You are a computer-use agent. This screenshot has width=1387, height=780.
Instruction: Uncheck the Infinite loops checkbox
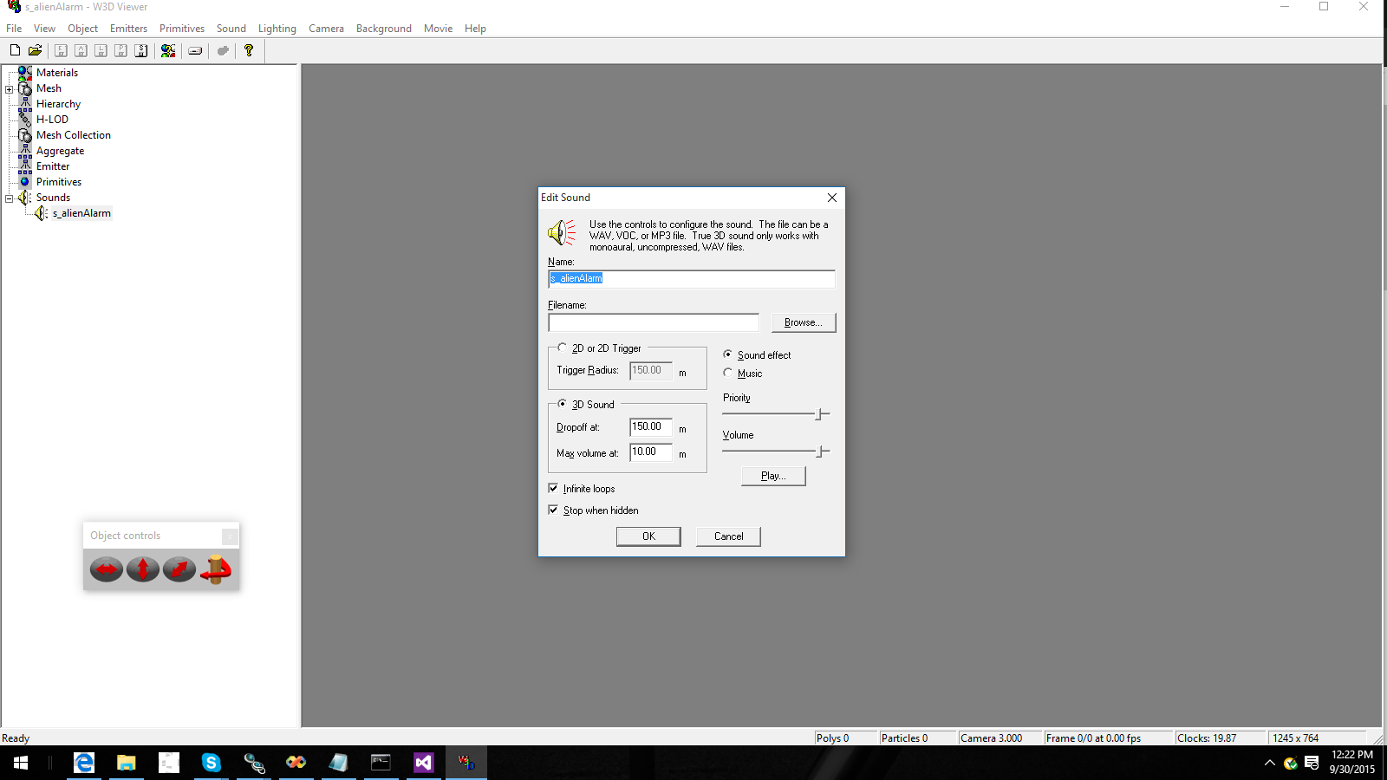click(553, 489)
